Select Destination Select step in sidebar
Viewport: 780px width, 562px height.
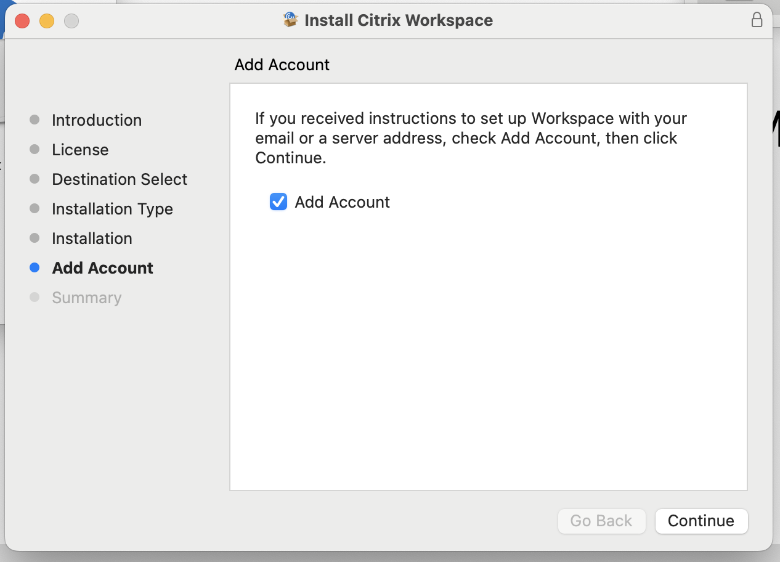[120, 179]
